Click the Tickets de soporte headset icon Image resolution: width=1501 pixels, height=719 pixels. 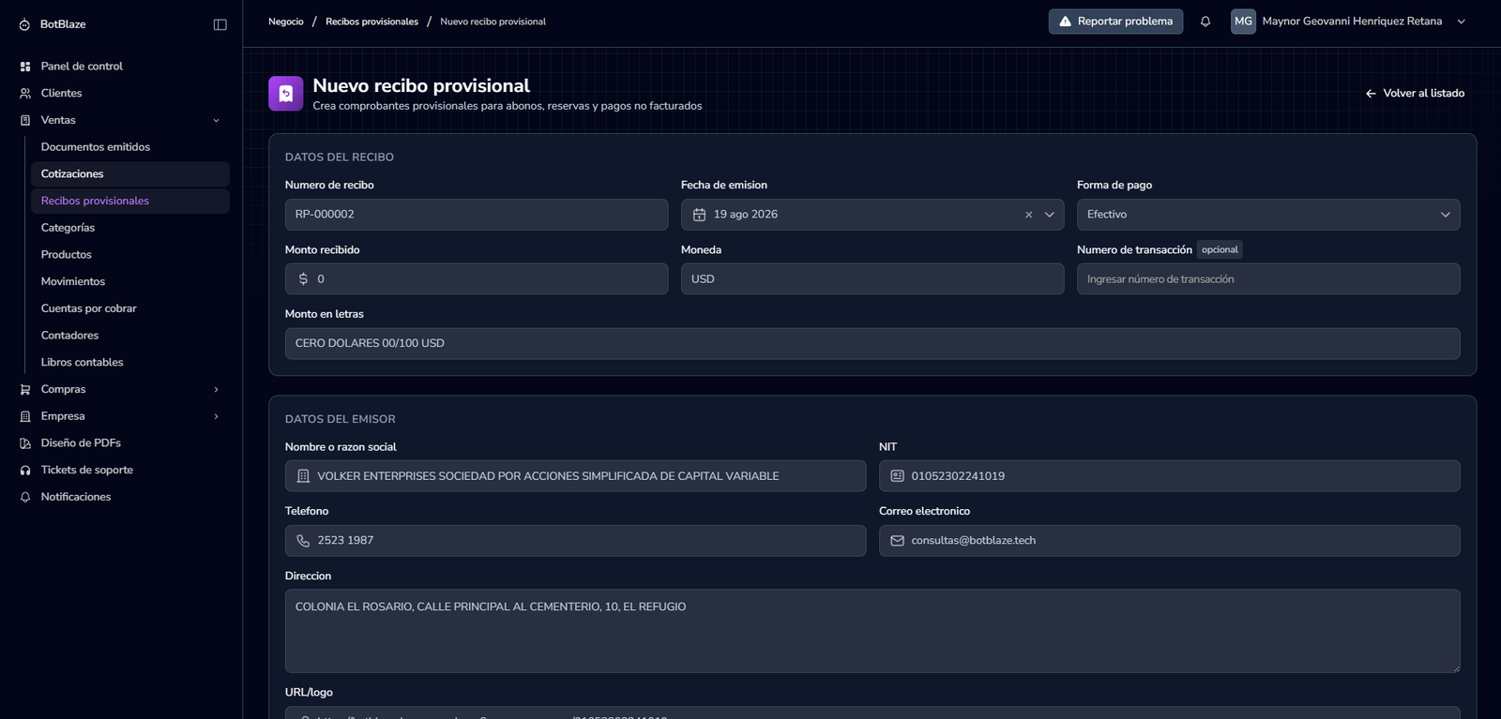pos(25,471)
